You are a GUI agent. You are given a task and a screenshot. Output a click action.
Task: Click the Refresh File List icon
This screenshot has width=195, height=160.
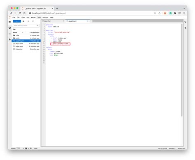click(33, 21)
